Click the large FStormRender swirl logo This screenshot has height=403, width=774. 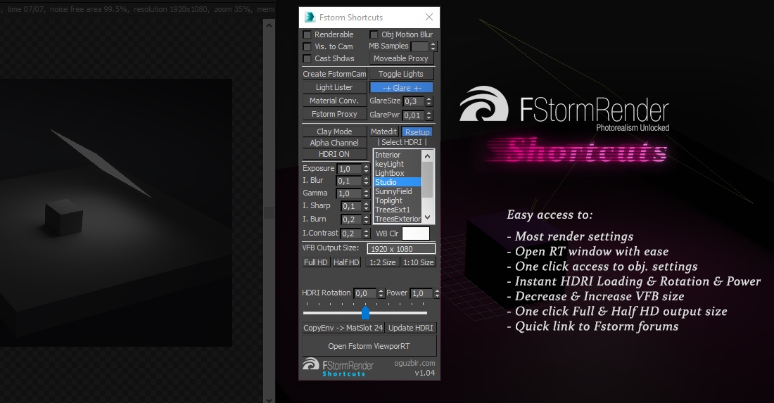[483, 104]
